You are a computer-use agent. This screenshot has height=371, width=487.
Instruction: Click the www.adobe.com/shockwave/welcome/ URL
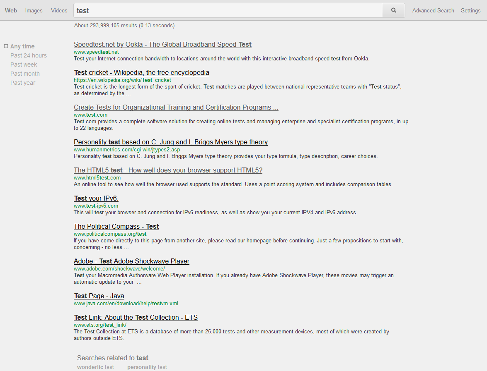point(119,269)
